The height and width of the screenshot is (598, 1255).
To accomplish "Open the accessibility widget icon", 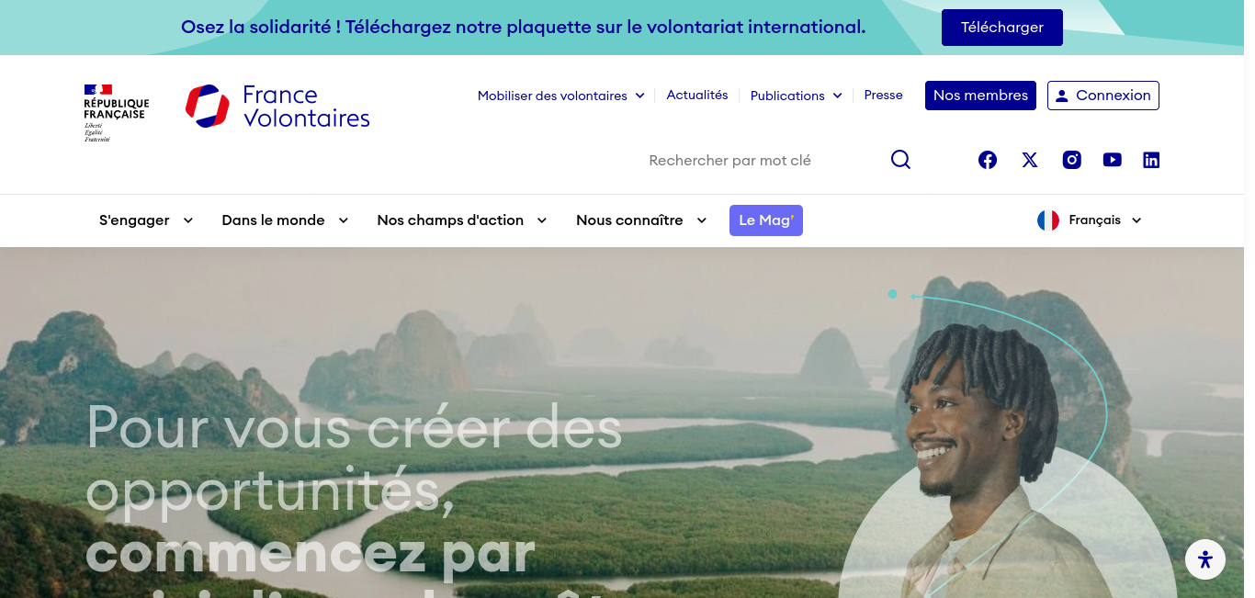I will click(x=1205, y=559).
